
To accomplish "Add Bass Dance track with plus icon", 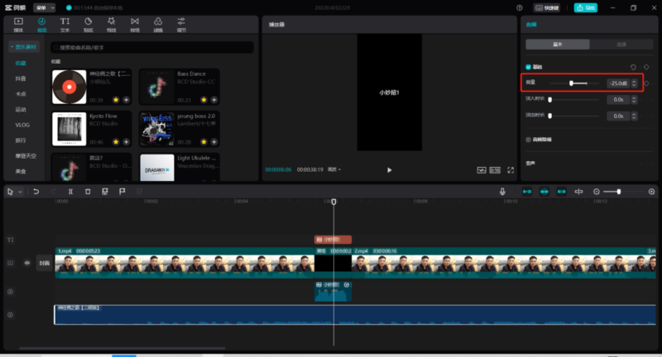I will point(213,100).
